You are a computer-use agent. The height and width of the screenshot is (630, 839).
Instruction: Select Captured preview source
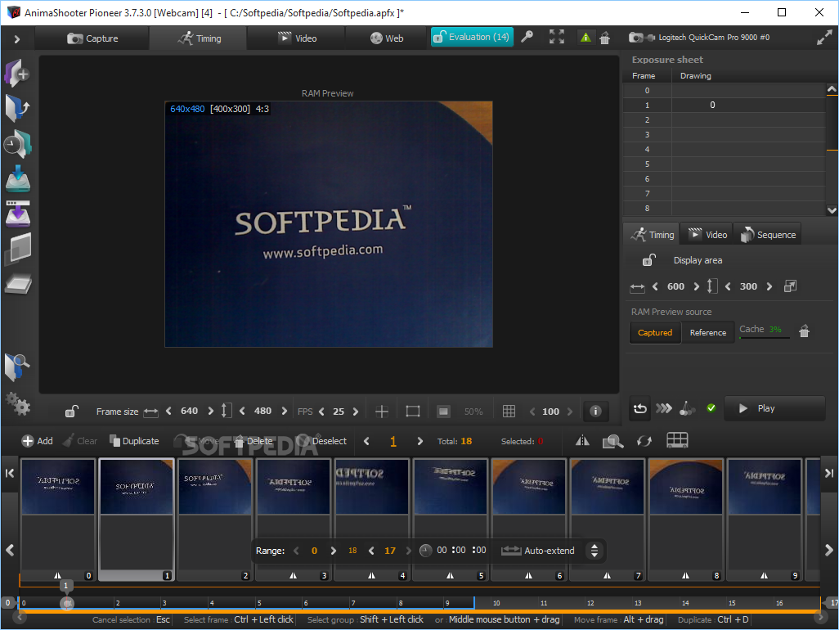point(655,332)
